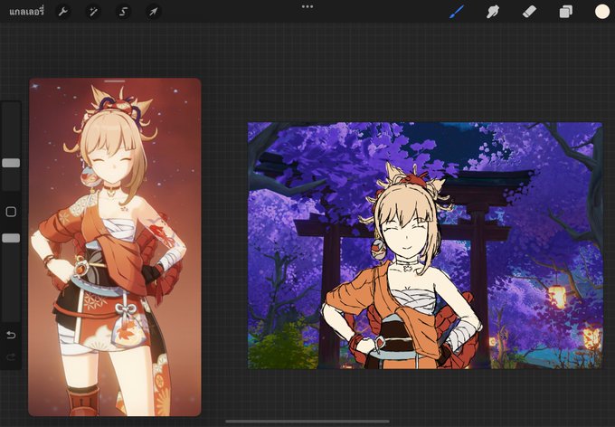Tap the iPad home indicator bar

[x=307, y=422]
